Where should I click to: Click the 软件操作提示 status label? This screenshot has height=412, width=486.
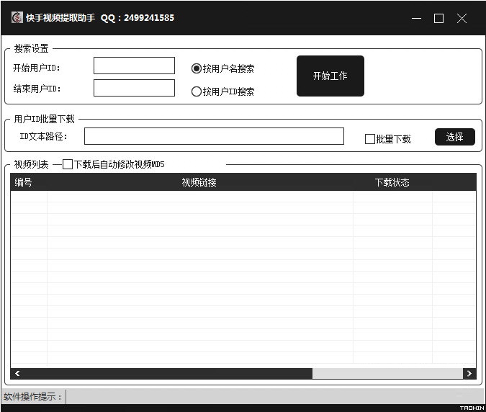[x=32, y=396]
